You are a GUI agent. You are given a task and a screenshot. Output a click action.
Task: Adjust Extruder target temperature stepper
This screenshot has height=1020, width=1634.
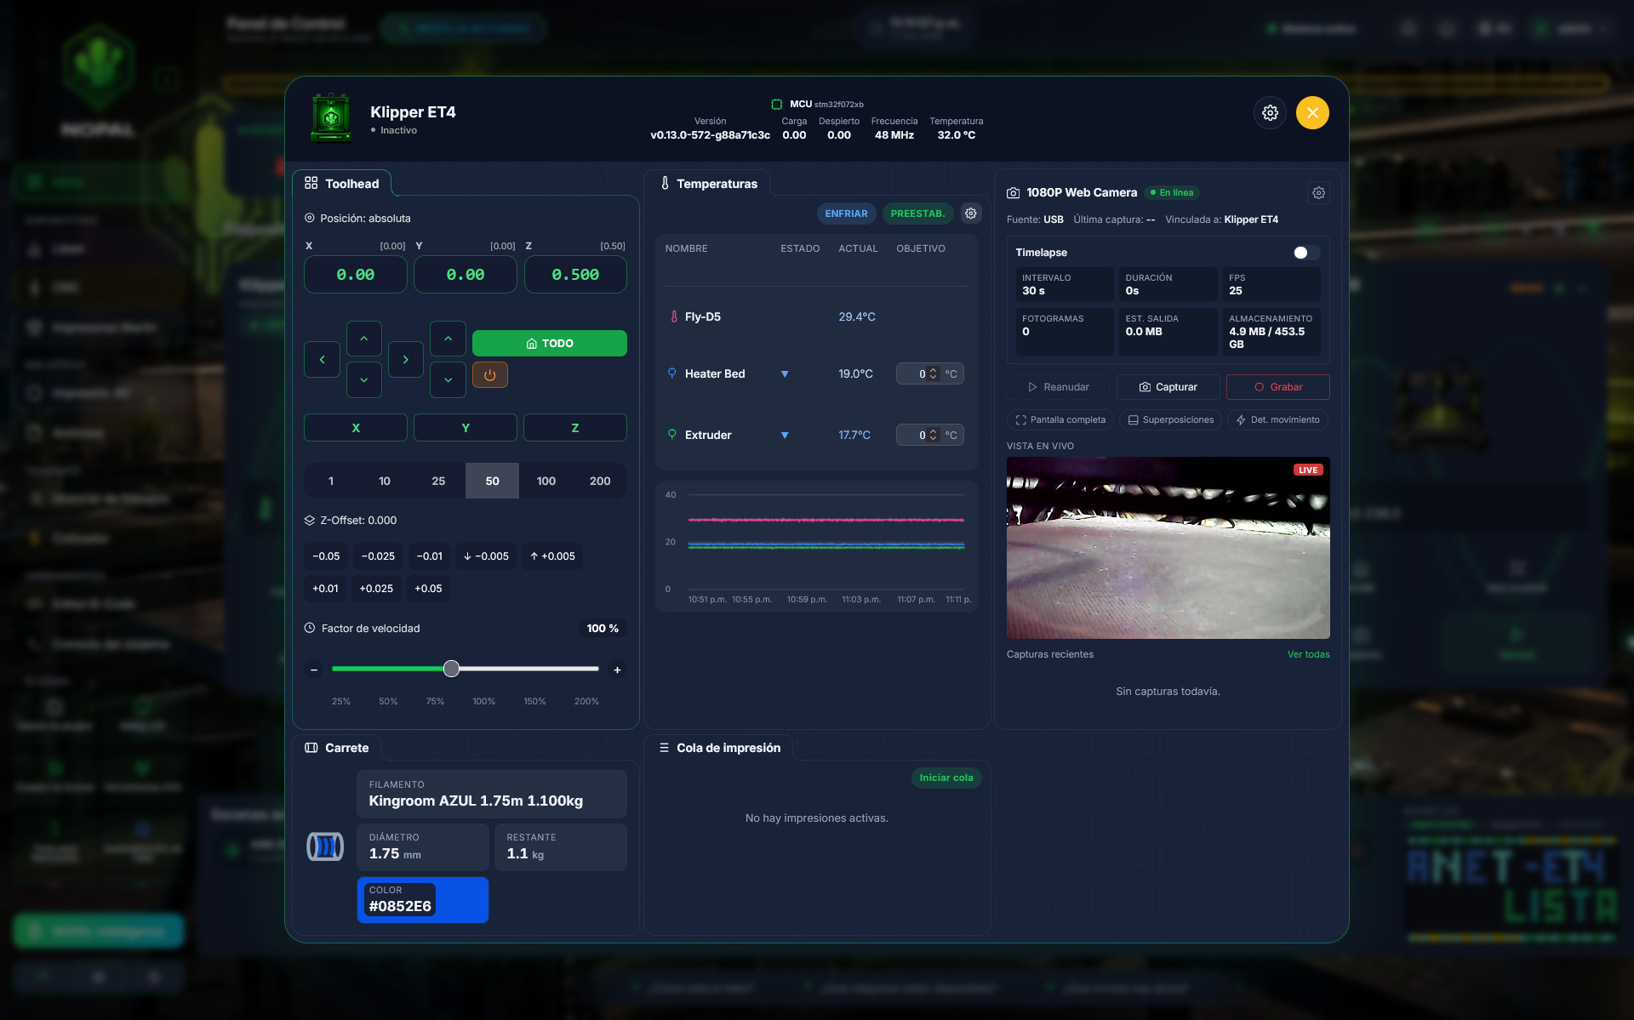[x=934, y=435]
